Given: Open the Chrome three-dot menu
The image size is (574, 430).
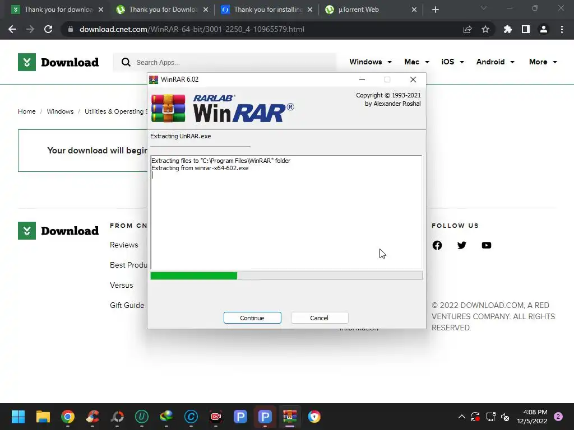Looking at the screenshot, I should tap(562, 29).
